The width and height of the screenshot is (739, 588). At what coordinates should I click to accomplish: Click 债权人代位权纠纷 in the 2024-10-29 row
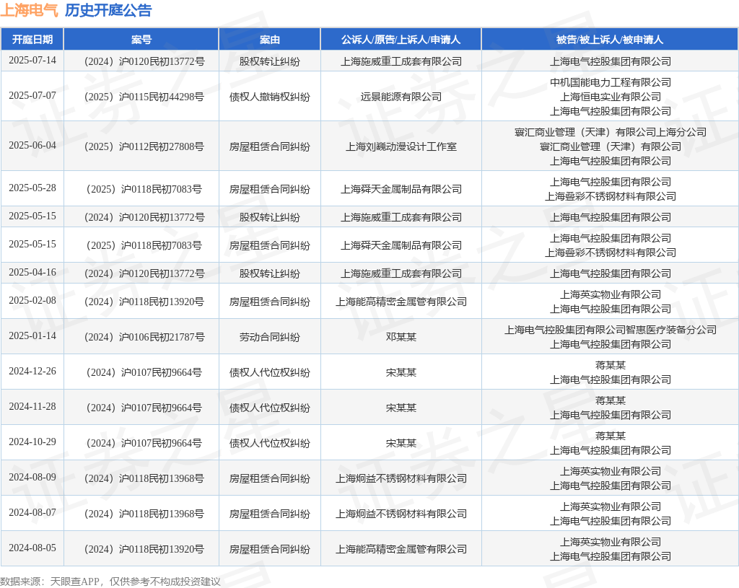click(x=270, y=443)
